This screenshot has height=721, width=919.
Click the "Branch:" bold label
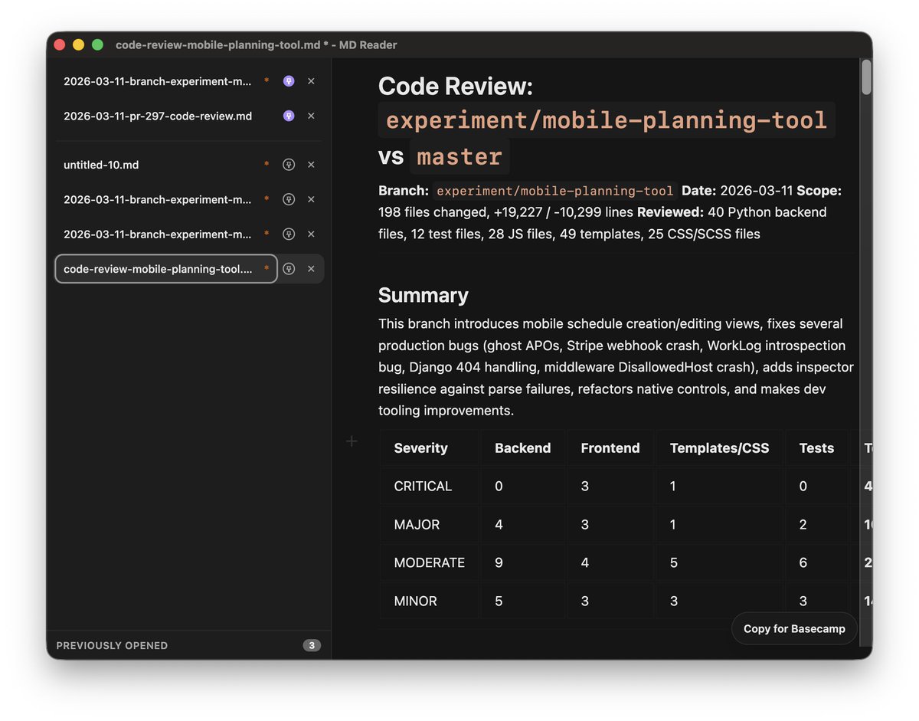(x=404, y=190)
